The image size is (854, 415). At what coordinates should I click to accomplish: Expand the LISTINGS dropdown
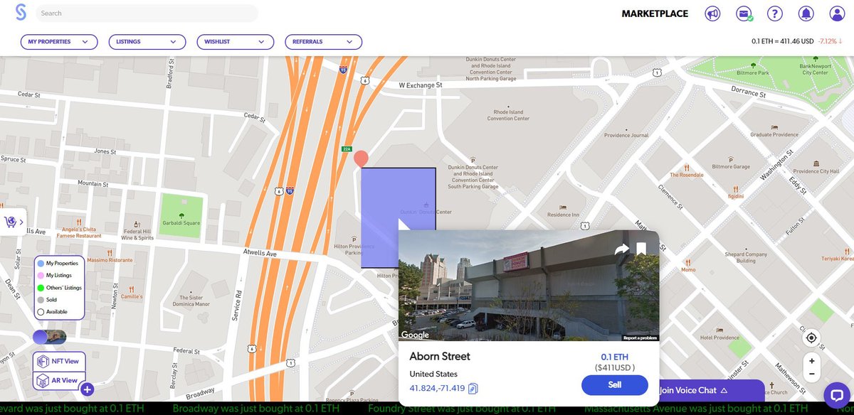point(147,42)
